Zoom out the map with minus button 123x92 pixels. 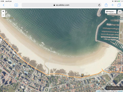pos(3,15)
